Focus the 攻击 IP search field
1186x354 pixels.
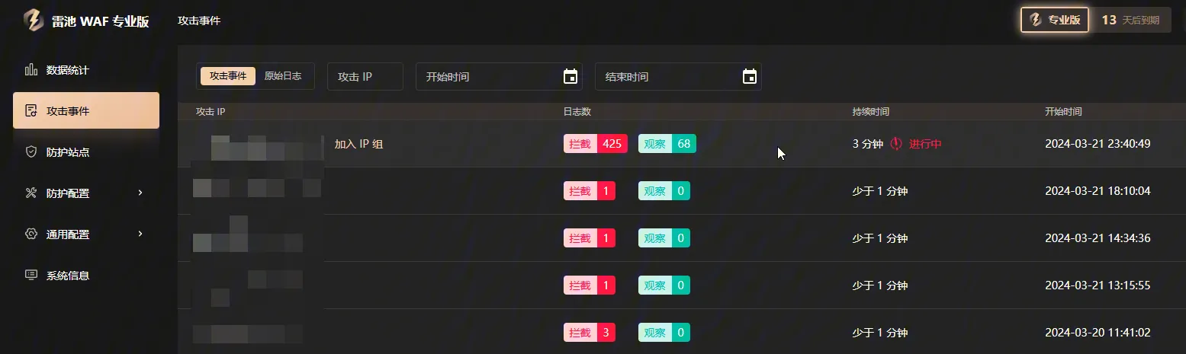tap(365, 77)
